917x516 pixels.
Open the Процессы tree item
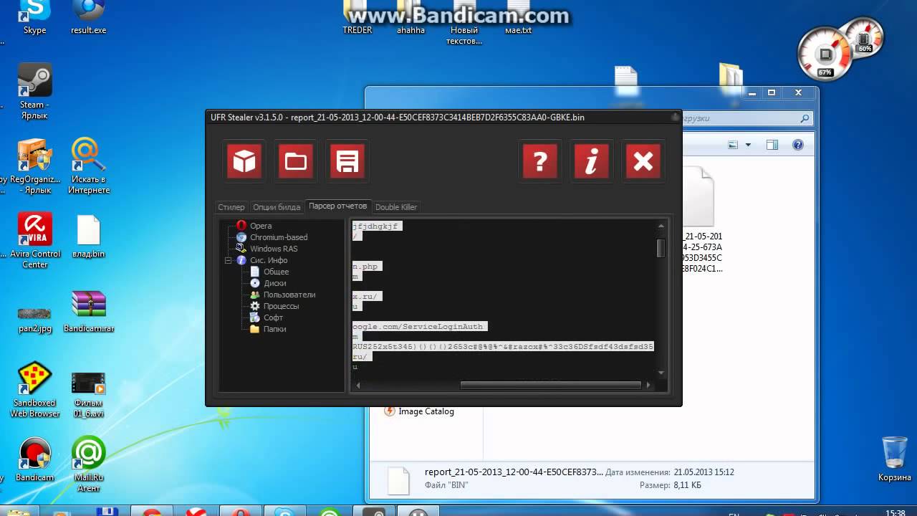[x=281, y=306]
